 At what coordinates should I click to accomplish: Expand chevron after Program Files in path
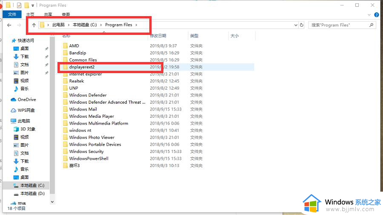tap(136, 25)
